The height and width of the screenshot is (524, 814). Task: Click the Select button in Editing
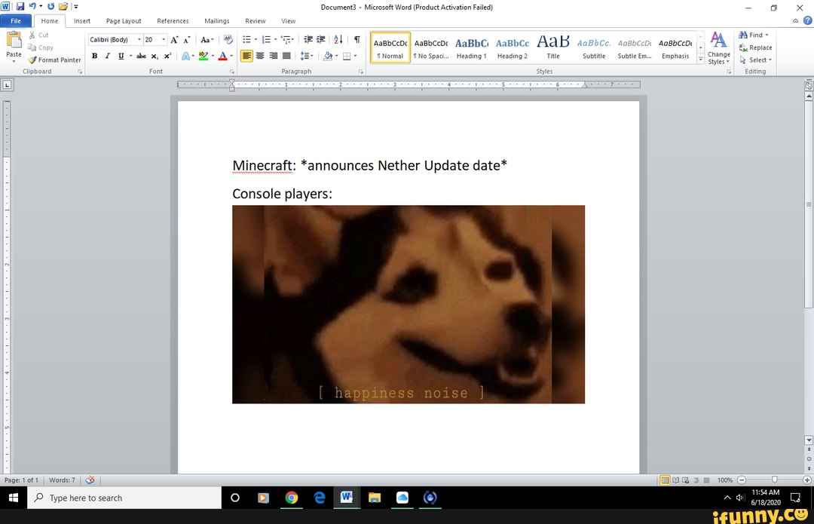[x=755, y=60]
